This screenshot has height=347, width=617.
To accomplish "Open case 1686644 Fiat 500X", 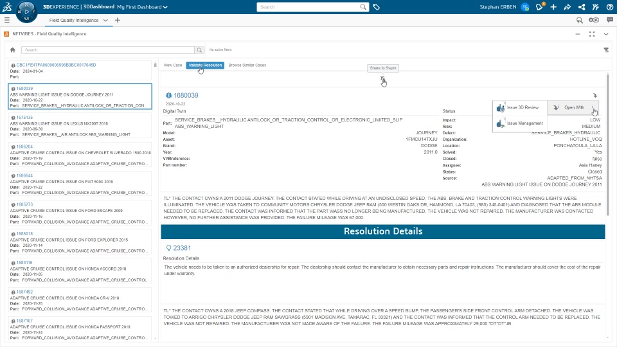I will tap(80, 184).
